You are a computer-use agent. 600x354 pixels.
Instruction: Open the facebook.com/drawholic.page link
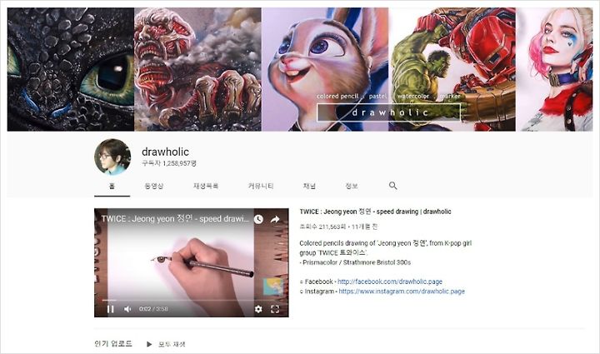[x=390, y=282]
